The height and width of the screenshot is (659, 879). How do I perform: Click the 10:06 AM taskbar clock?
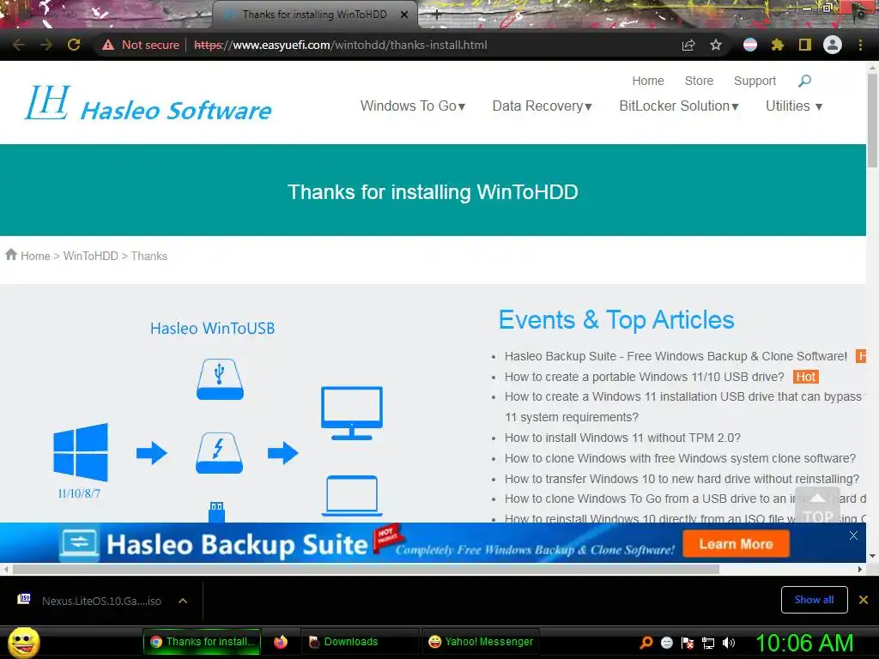[804, 643]
